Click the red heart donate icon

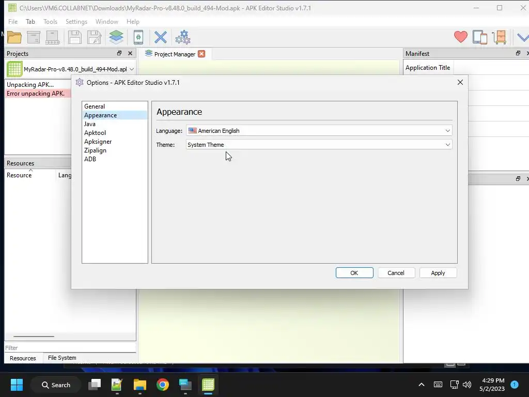(460, 37)
